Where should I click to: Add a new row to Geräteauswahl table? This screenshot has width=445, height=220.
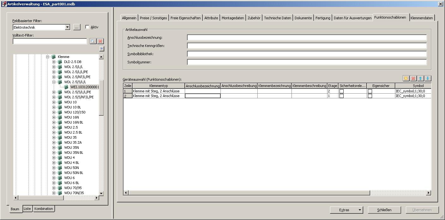(406, 78)
